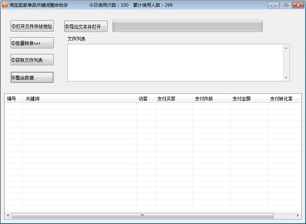Minimize the window
This screenshot has width=306, height=224.
point(273,5)
